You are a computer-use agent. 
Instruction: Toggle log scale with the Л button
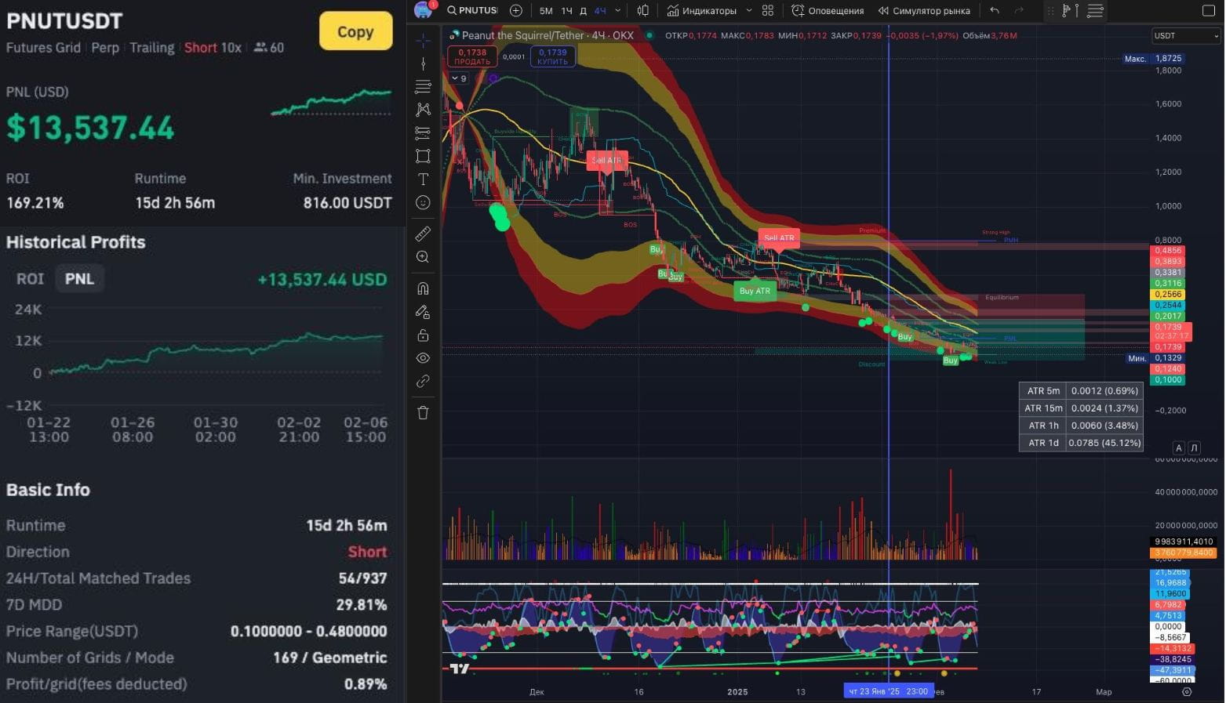coord(1194,448)
